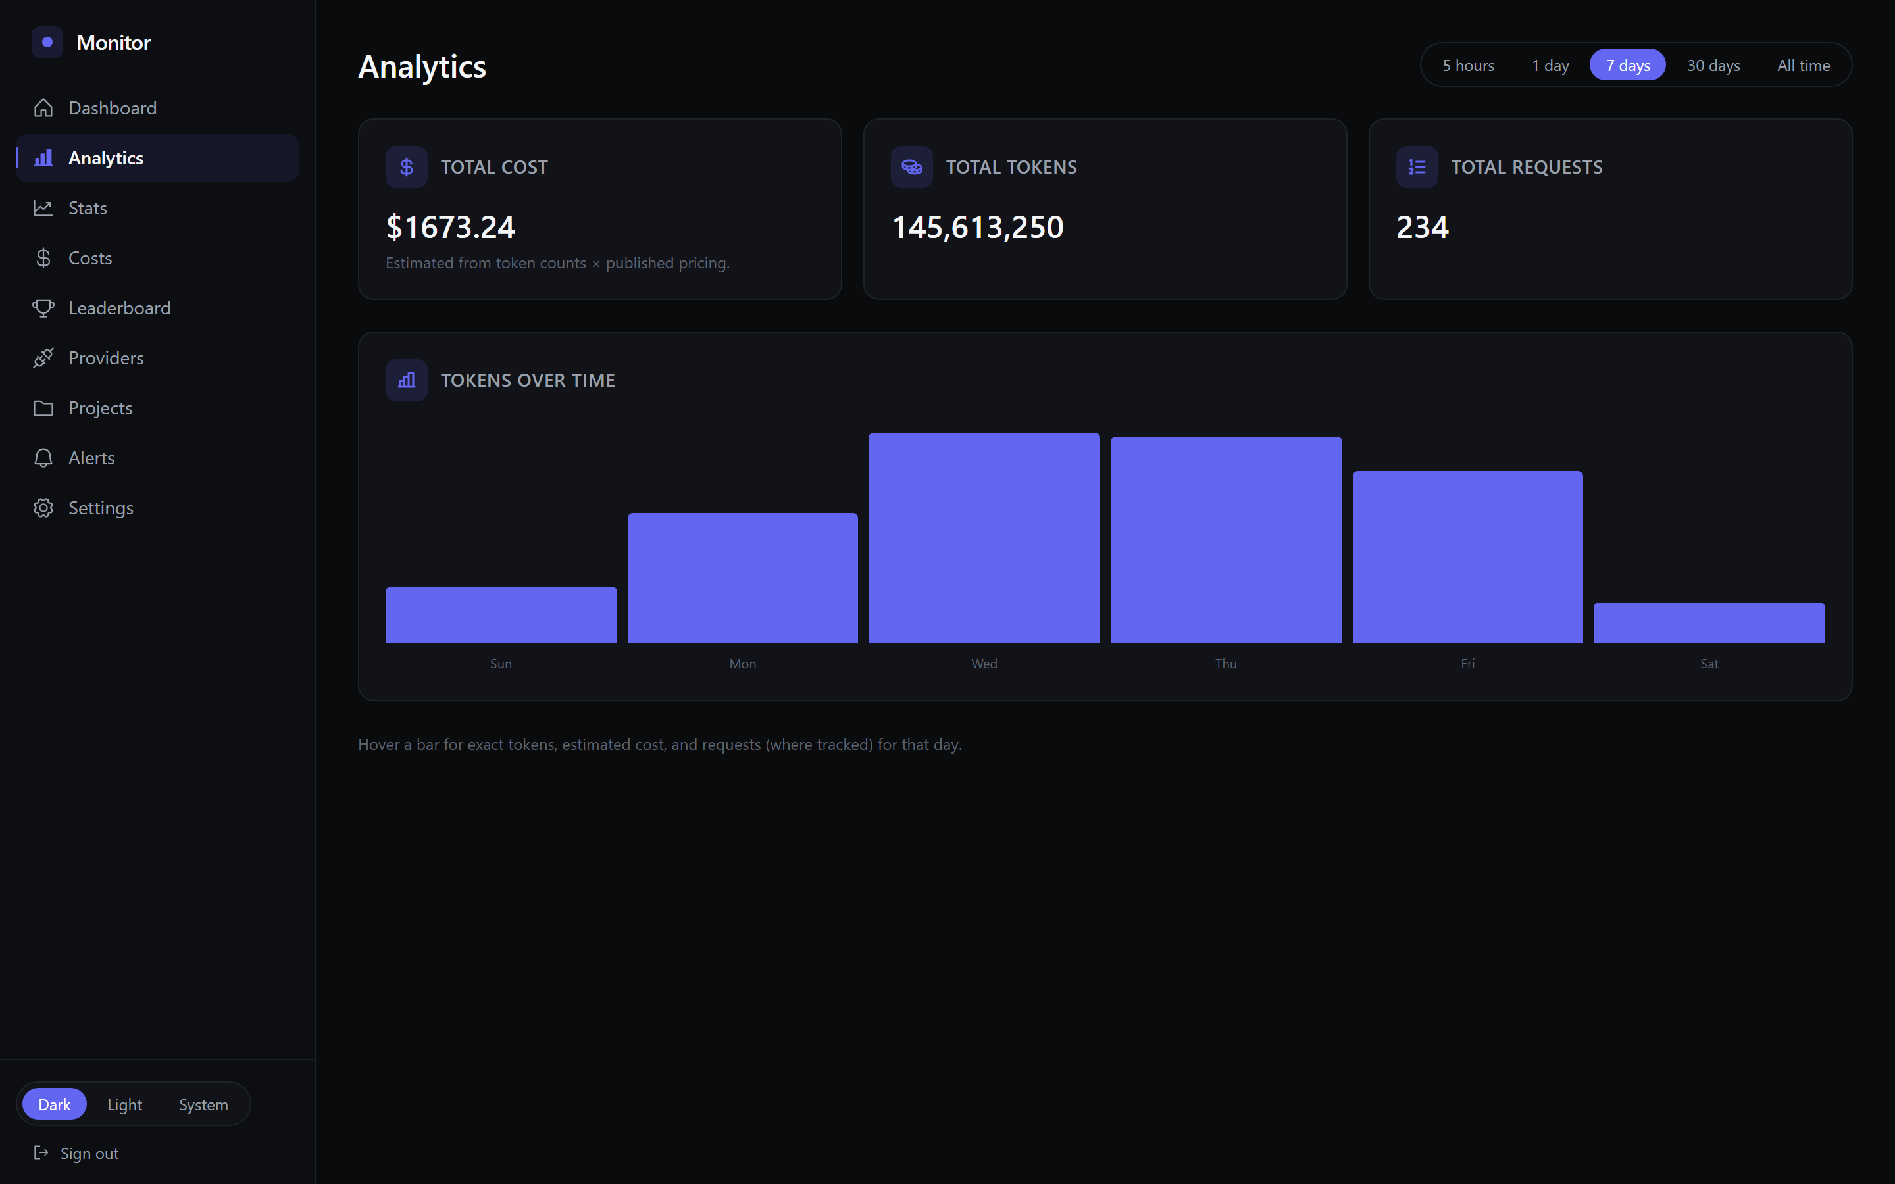The width and height of the screenshot is (1895, 1184).
Task: Click the Alerts bell icon
Action: coord(43,458)
